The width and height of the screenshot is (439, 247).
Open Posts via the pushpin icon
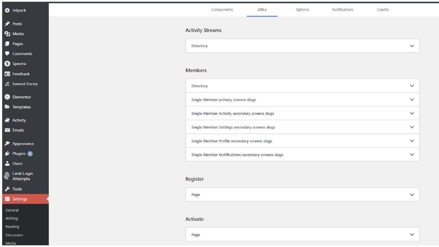click(x=7, y=24)
